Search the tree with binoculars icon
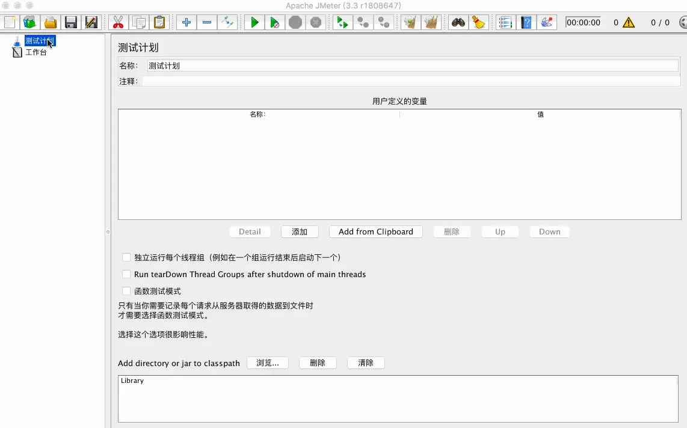 tap(458, 22)
